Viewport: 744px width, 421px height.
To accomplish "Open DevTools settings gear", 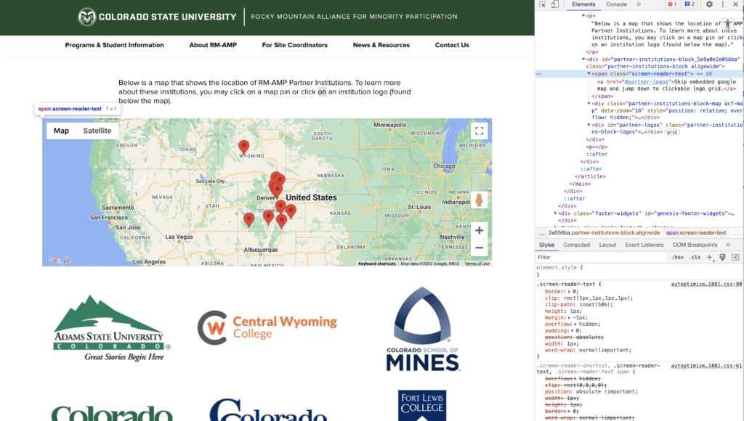I will point(709,4).
